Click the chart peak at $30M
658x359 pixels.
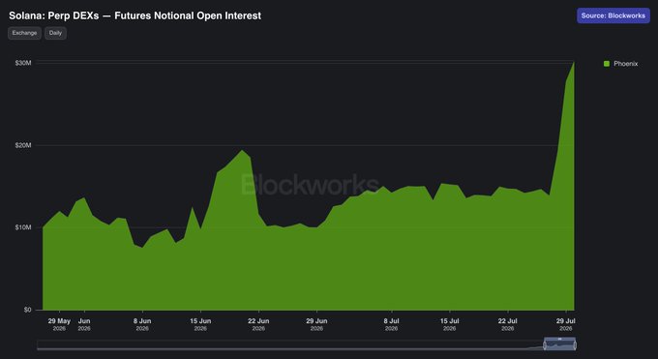pos(574,63)
